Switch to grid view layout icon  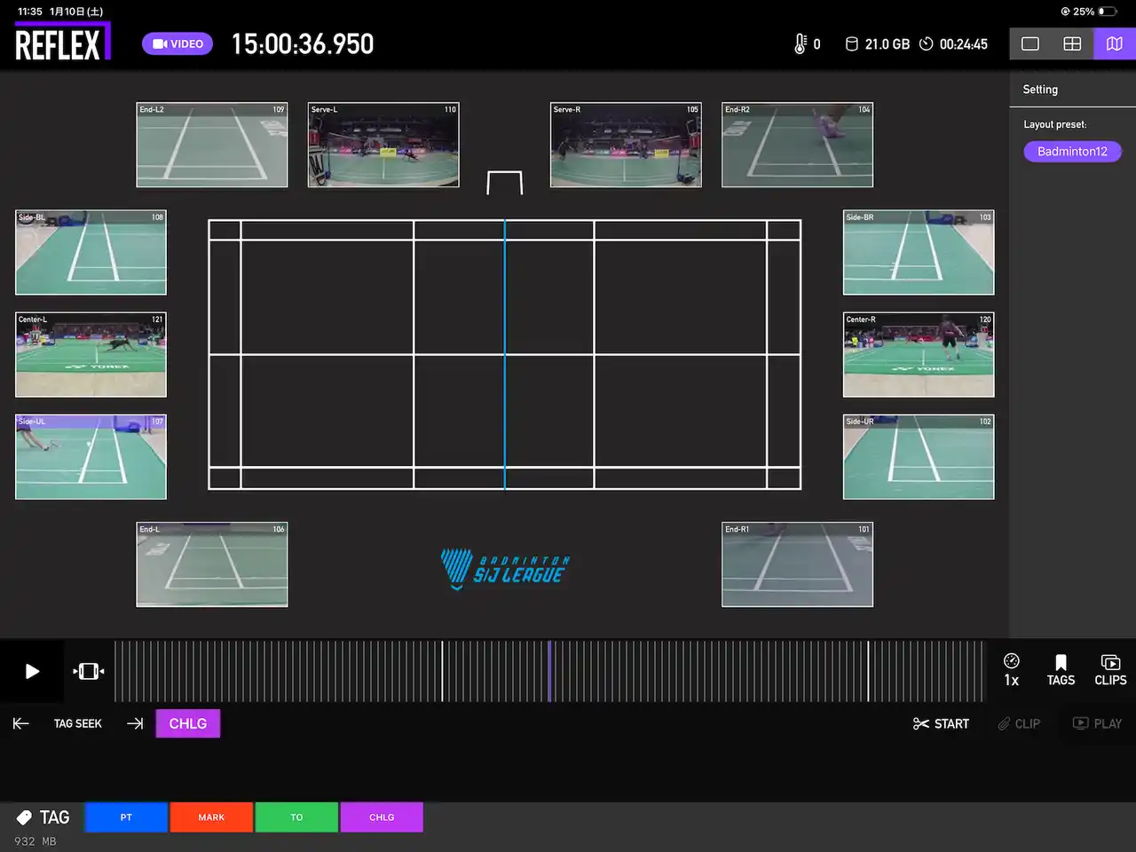[x=1072, y=43]
